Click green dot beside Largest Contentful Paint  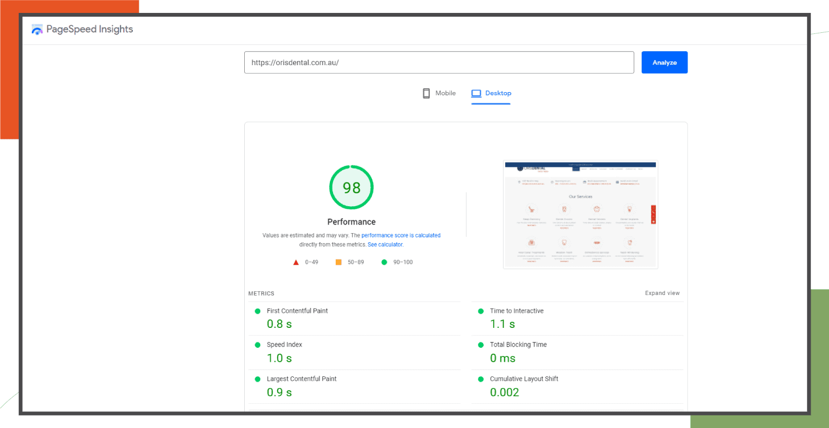258,379
